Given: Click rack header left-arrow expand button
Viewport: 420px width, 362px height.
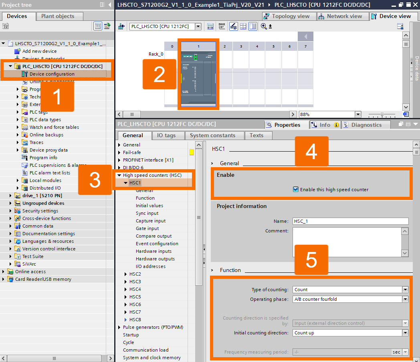Looking at the screenshot, I should (305, 36).
